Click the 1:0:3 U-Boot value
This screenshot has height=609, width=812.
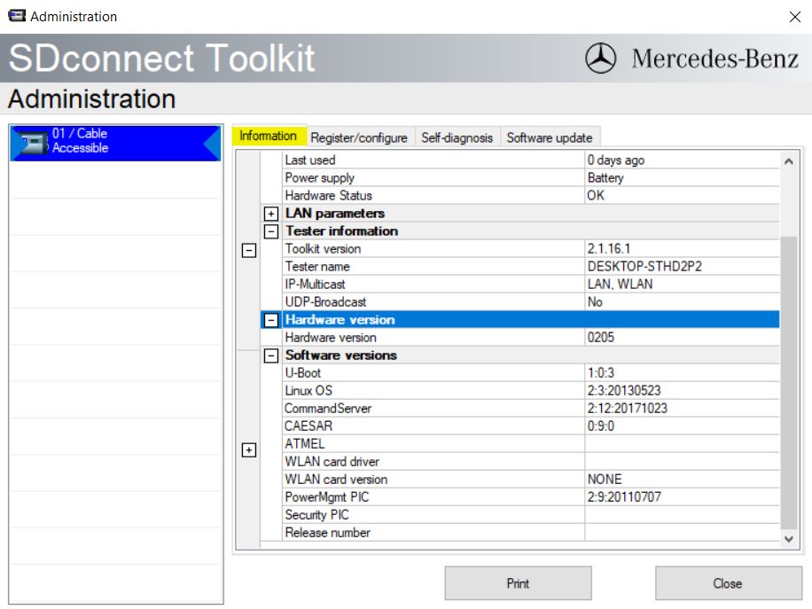tap(600, 373)
